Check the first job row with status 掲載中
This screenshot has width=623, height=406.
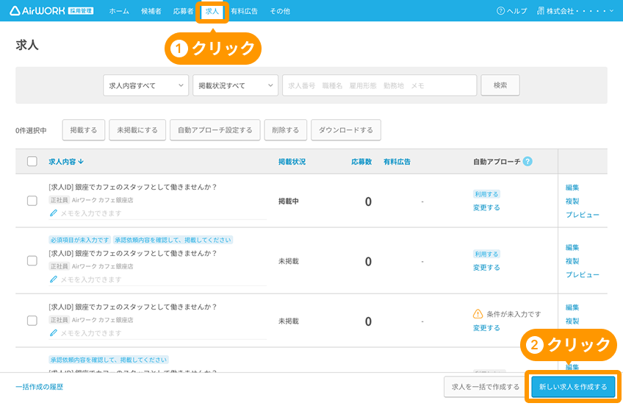pyautogui.click(x=32, y=201)
